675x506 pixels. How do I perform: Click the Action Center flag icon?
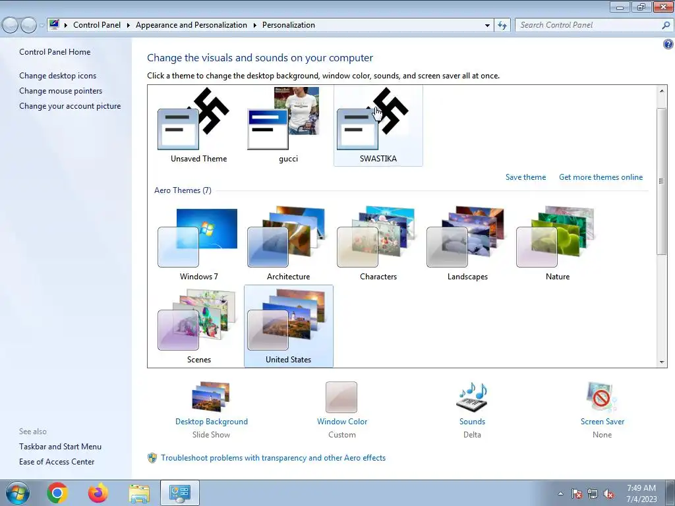click(x=577, y=493)
